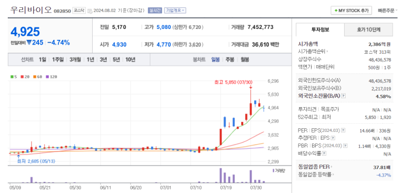
Task: Click help icon next to 추정PER EPS
Action: [x=333, y=138]
